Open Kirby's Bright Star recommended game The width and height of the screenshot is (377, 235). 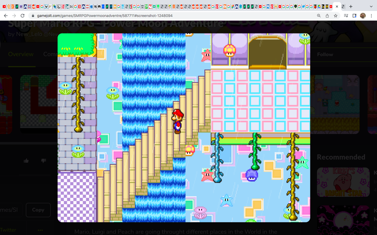click(x=343, y=182)
